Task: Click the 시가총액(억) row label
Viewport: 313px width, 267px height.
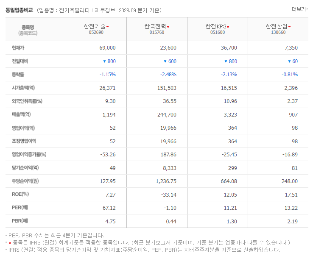Action: [x=23, y=88]
